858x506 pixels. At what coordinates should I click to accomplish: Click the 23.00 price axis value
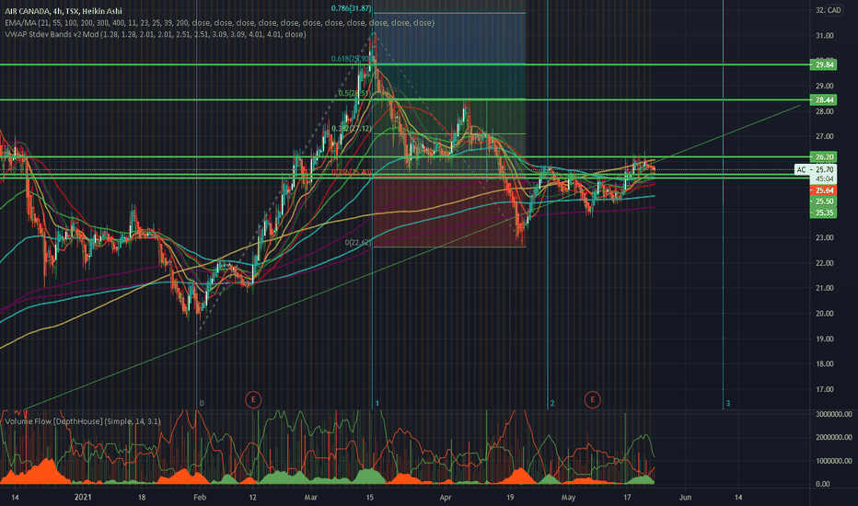[x=825, y=237]
